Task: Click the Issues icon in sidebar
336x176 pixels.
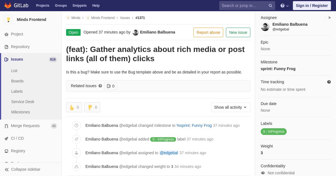Action: click(x=6, y=60)
